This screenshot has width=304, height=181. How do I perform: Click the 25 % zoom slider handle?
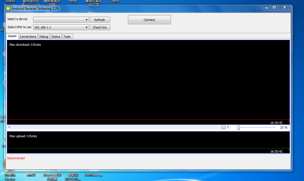point(238,127)
